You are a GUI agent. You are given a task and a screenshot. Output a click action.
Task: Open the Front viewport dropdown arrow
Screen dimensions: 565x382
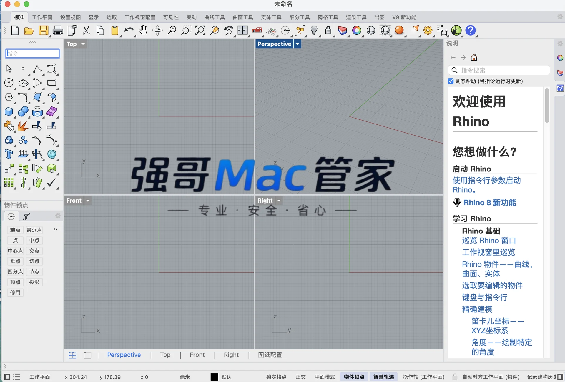pos(88,201)
